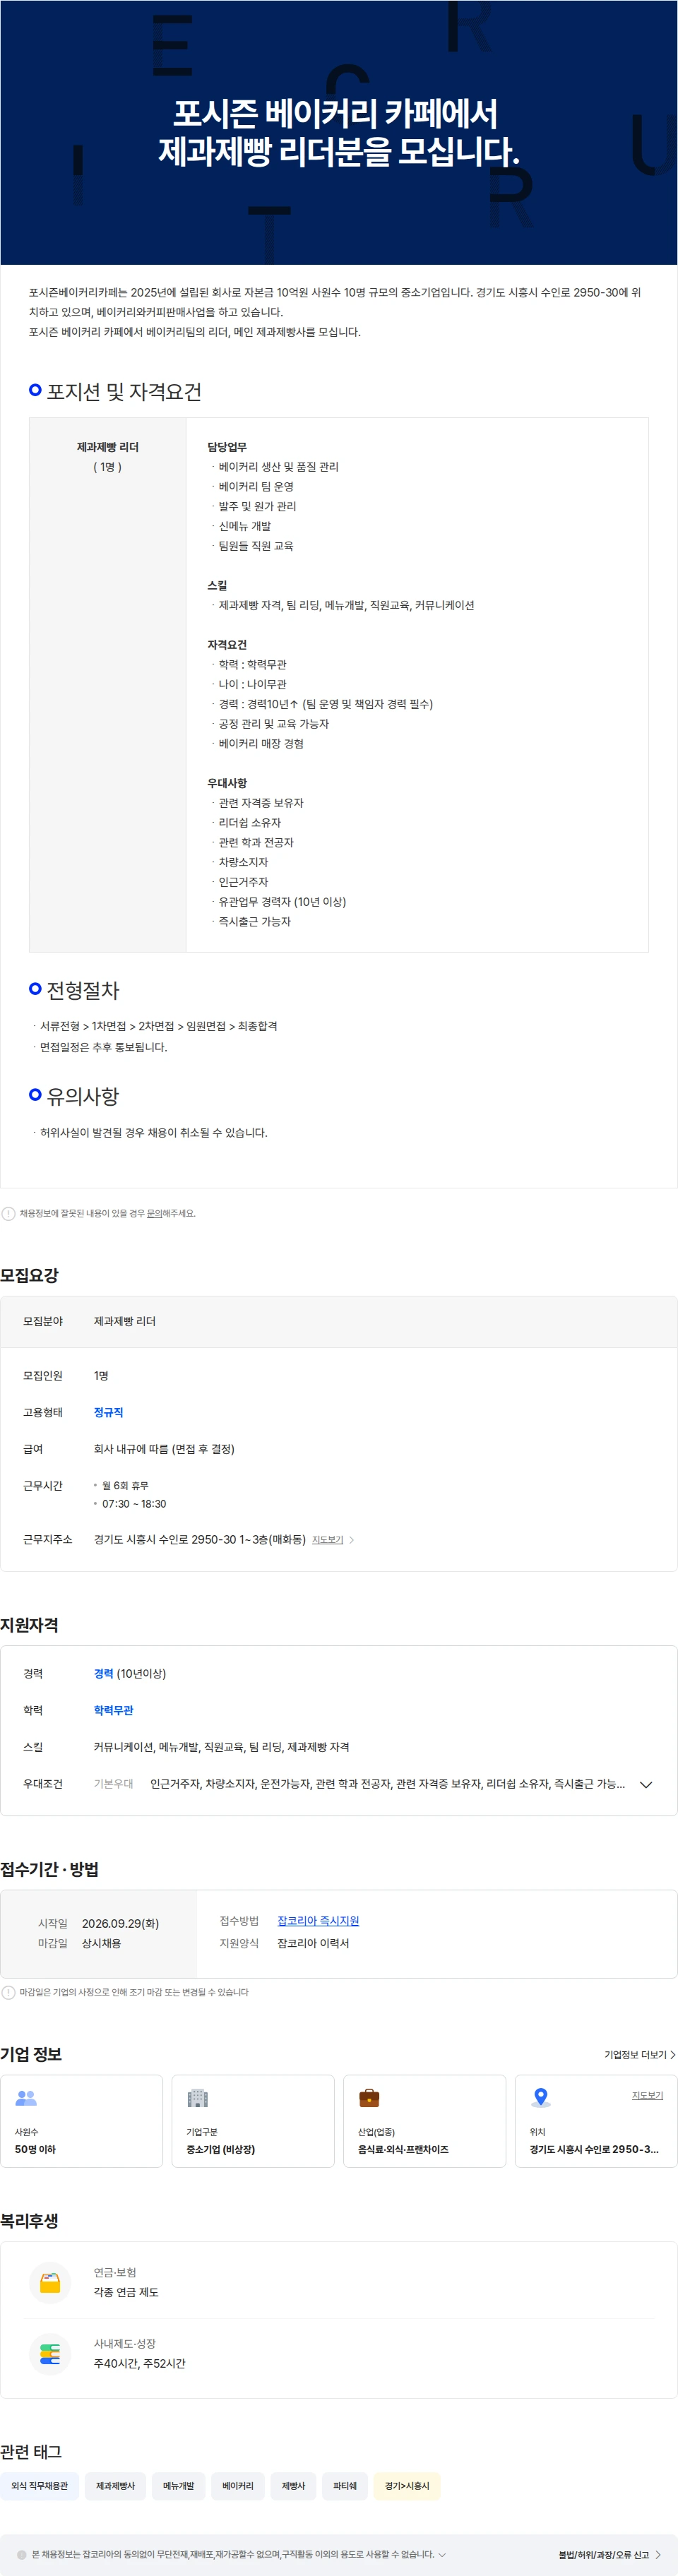
Task: Open the 사원수 50명 이하 card
Action: [x=82, y=2120]
